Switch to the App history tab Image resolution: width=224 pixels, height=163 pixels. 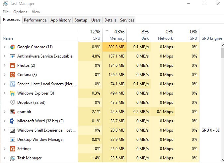(60, 20)
